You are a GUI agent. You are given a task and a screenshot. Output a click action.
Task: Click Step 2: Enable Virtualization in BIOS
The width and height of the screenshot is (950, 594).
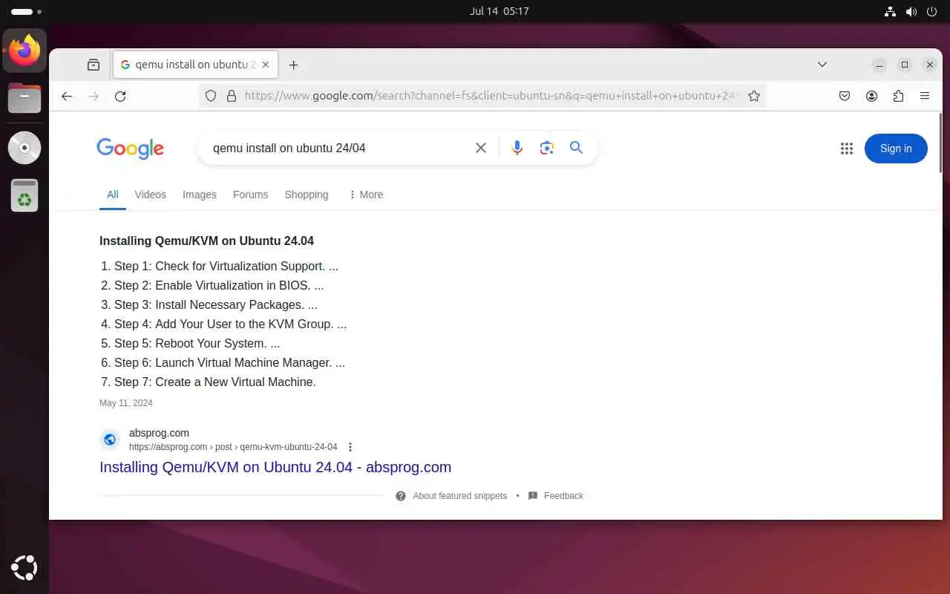click(x=219, y=285)
